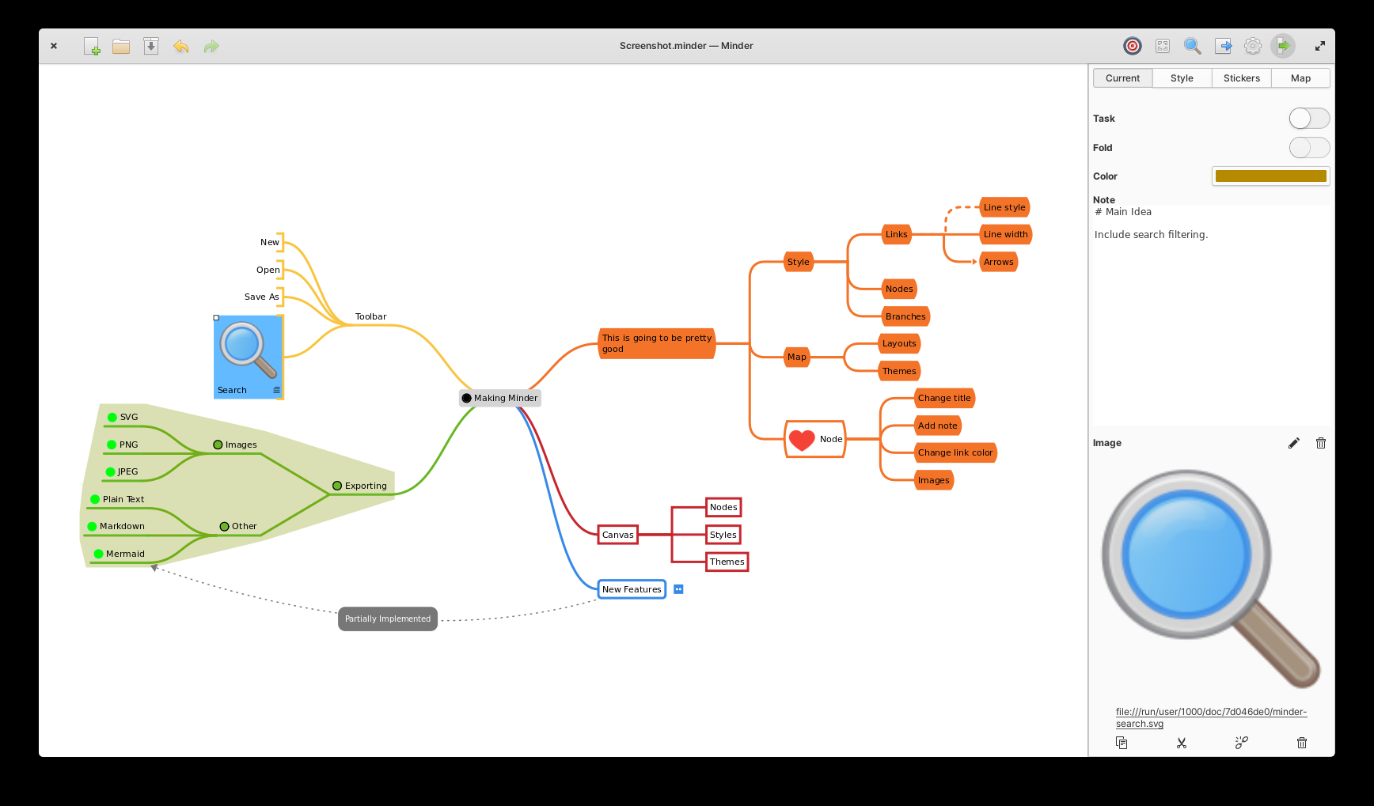Open the export icon in the header bar
The image size is (1374, 806).
coord(1223,46)
